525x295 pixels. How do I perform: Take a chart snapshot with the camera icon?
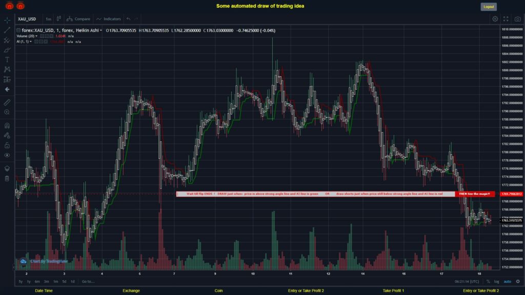pos(517,18)
